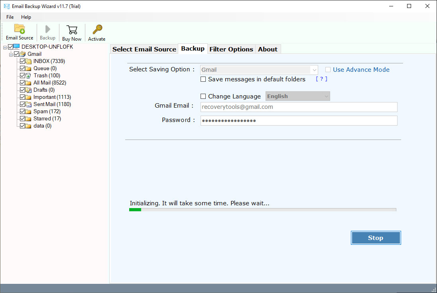Select the All Mail (8522) label

tap(49, 83)
